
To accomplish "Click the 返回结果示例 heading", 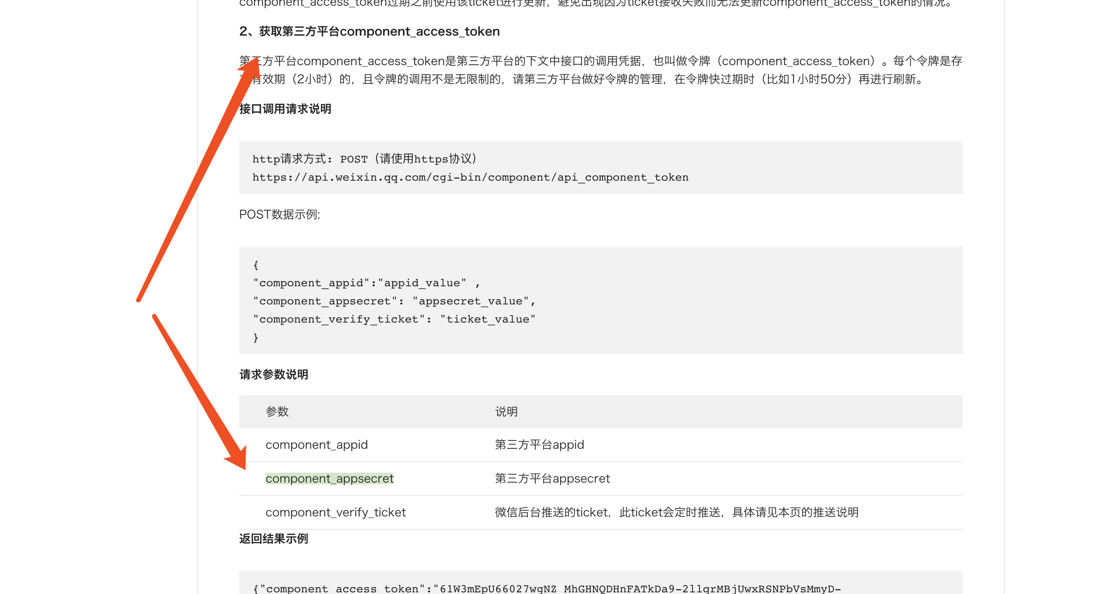I will coord(273,539).
